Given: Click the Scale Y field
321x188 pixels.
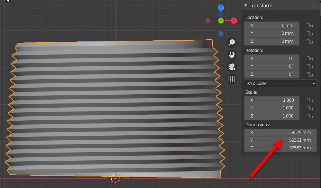Looking at the screenshot, I should (272, 108).
